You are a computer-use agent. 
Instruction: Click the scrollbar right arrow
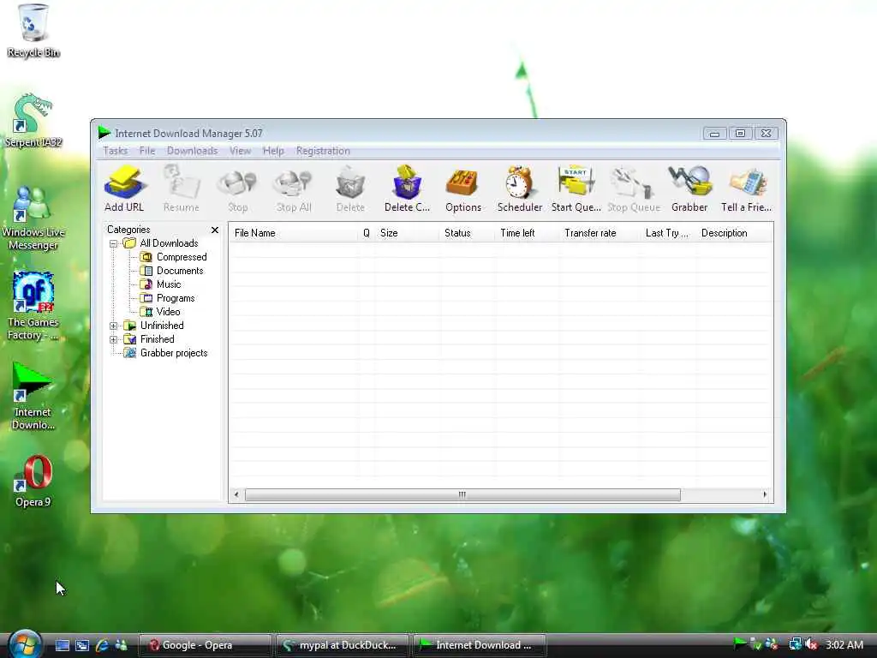(x=765, y=494)
